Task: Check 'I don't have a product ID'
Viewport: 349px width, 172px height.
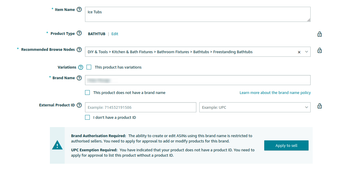Action: pyautogui.click(x=87, y=117)
